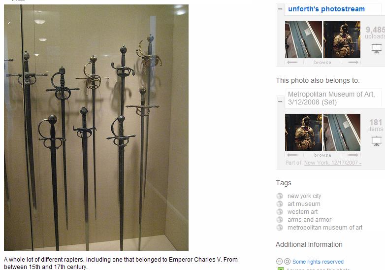Image resolution: width=385 pixels, height=270 pixels.
Task: Select the metropolitan museum of art tag
Action: pos(325,228)
